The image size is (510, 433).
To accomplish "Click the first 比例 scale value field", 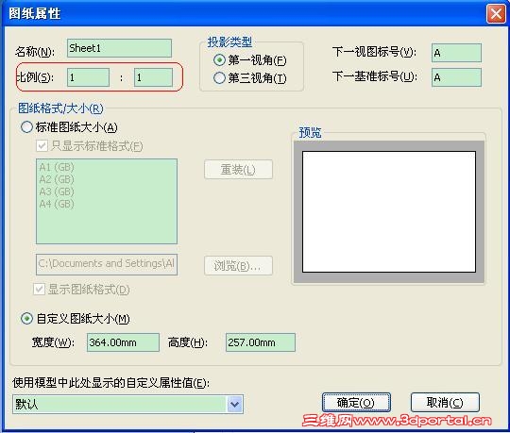I will (88, 77).
